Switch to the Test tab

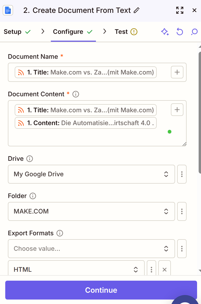click(126, 31)
